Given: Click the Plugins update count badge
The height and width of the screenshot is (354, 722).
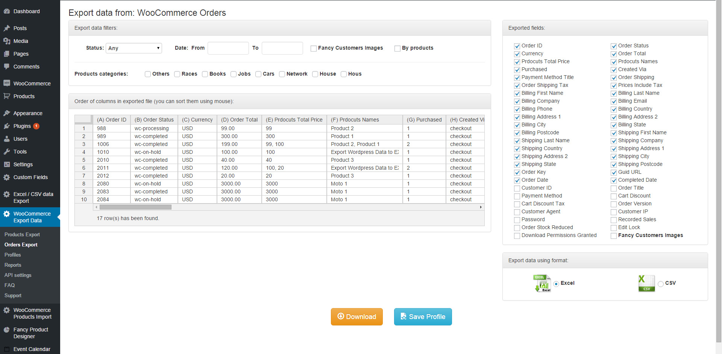Looking at the screenshot, I should tap(36, 126).
